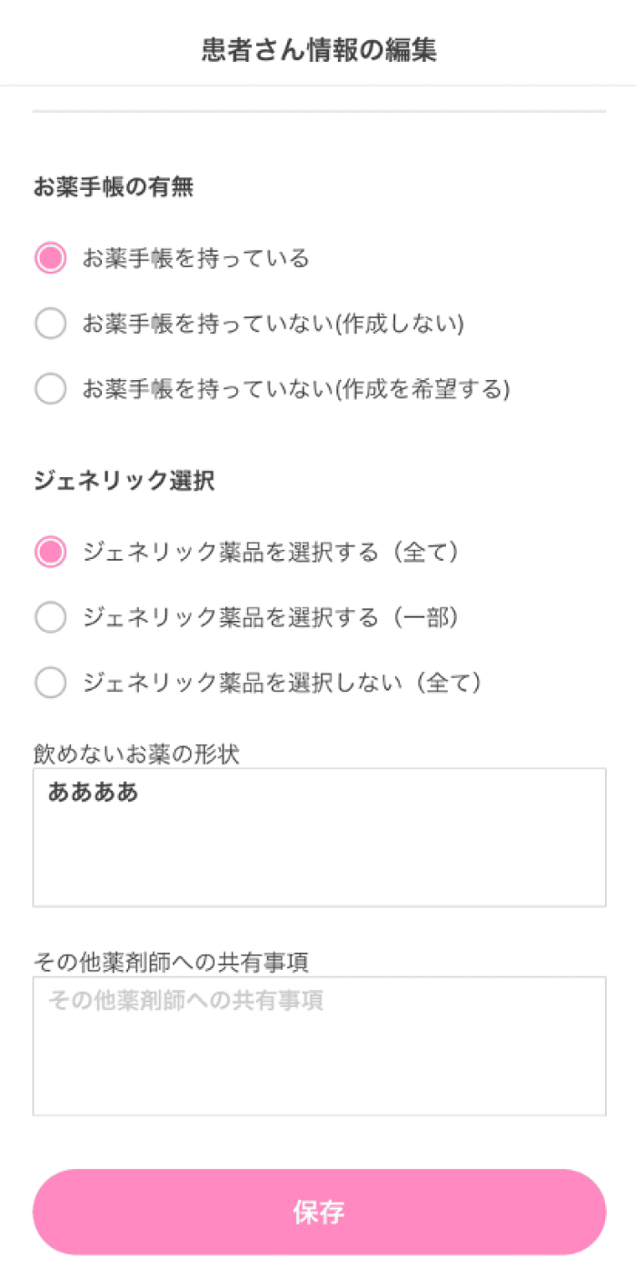This screenshot has height=1288, width=636.
Task: Click inside the 飲めないお薬の形状 text area
Action: point(318,836)
